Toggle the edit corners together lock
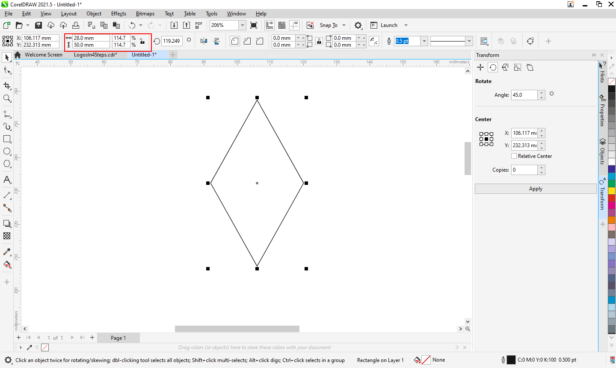The width and height of the screenshot is (616, 368). click(319, 41)
